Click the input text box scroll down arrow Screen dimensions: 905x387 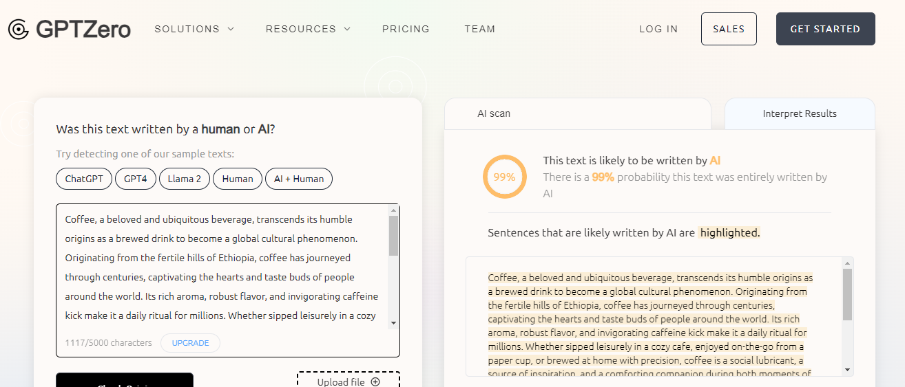point(393,323)
